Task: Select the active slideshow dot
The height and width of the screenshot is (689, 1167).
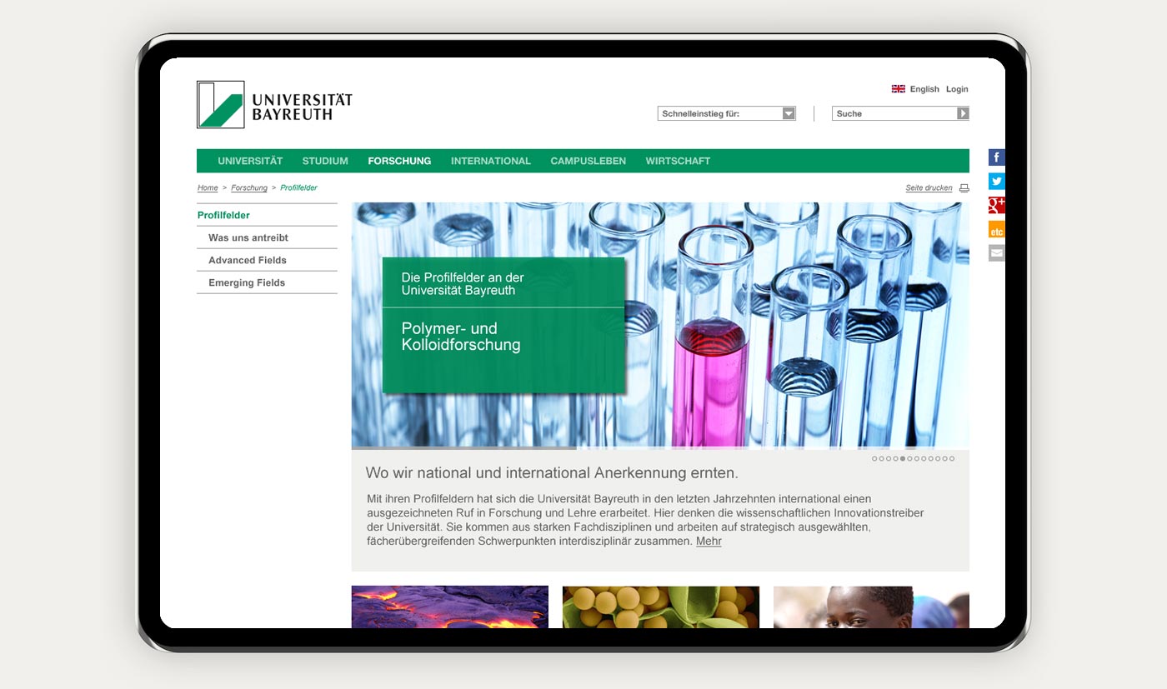Action: coord(903,458)
